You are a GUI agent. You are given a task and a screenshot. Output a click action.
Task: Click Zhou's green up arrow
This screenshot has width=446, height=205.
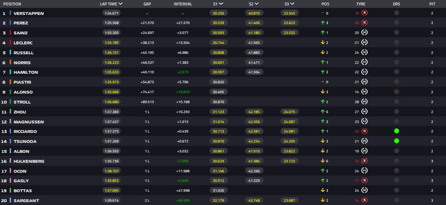323,112
